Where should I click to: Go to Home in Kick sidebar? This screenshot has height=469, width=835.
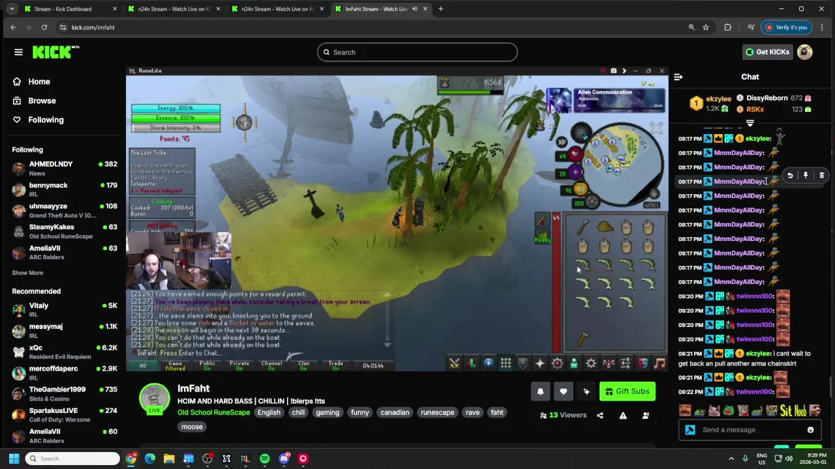point(31,81)
